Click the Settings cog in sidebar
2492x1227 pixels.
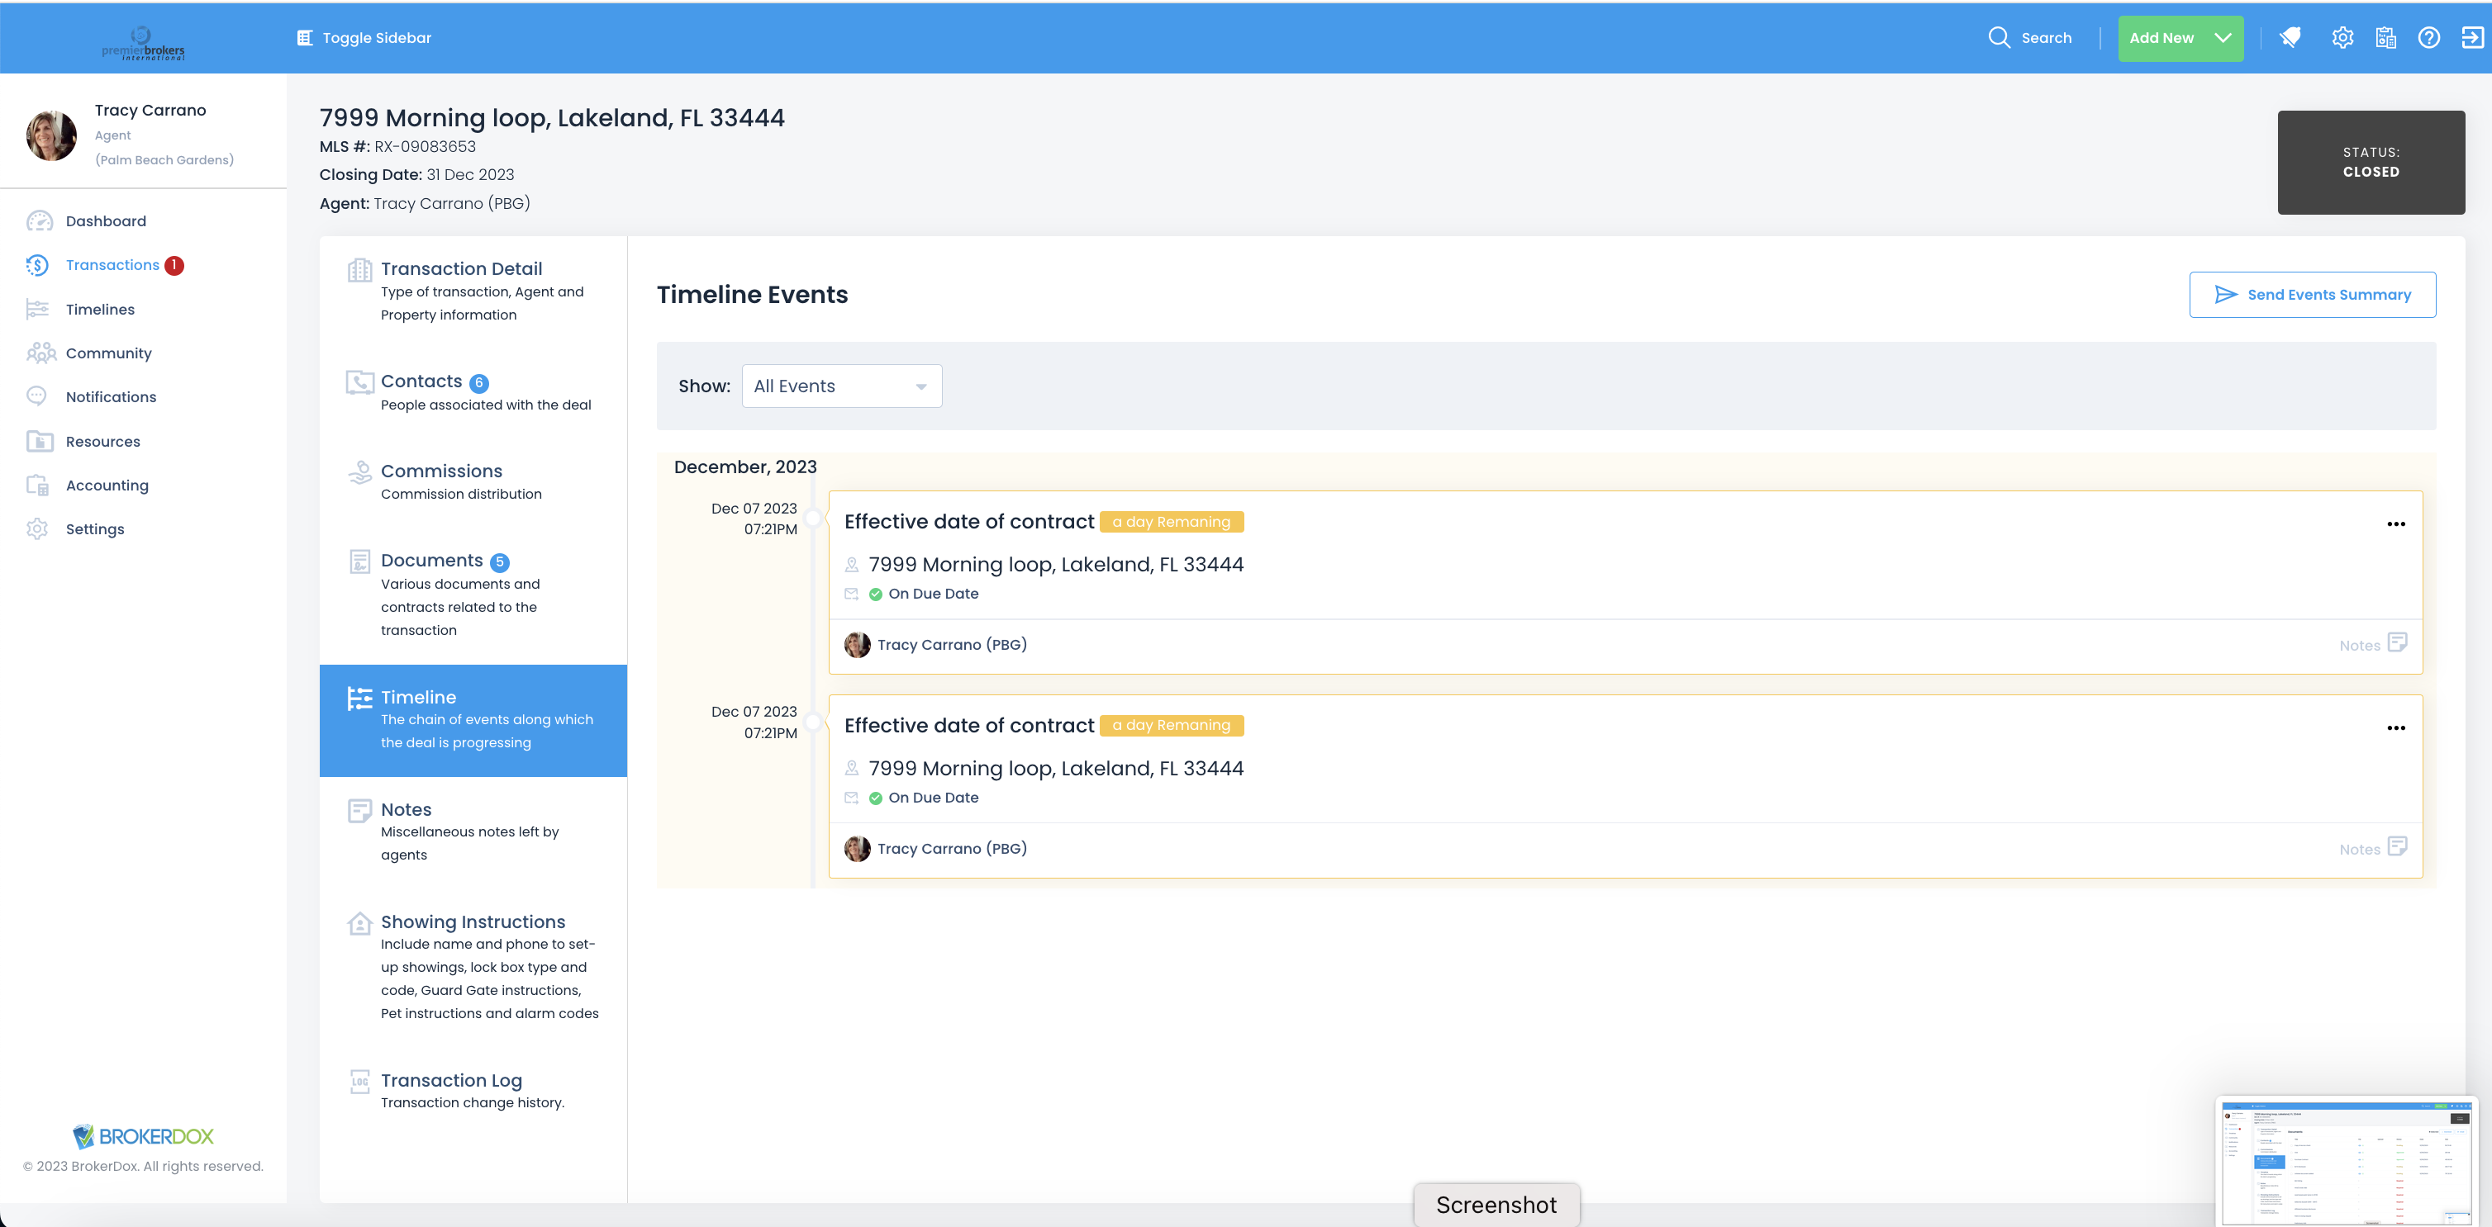(x=36, y=529)
